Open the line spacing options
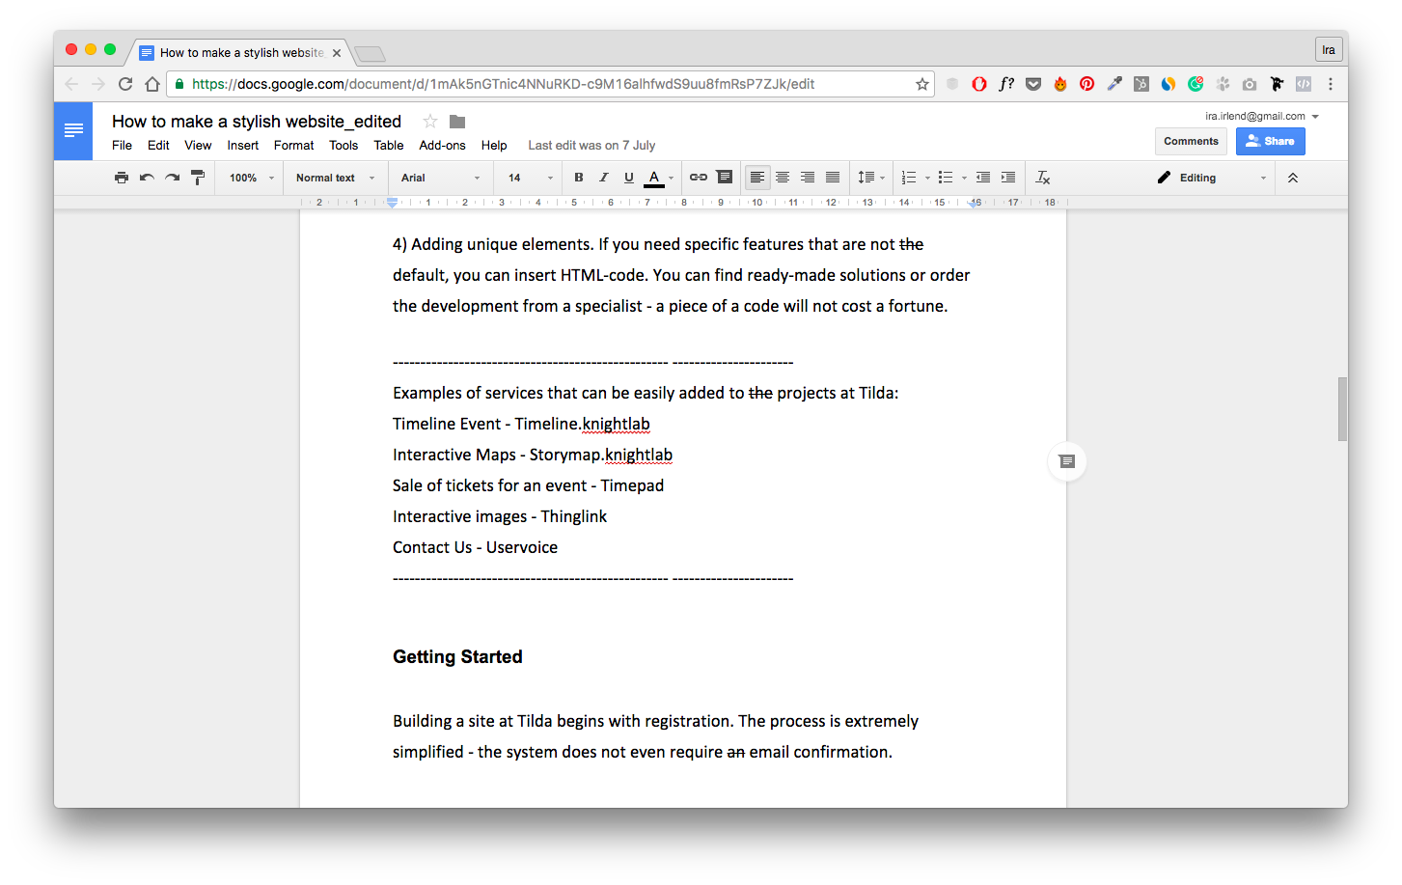The image size is (1402, 885). coord(870,178)
